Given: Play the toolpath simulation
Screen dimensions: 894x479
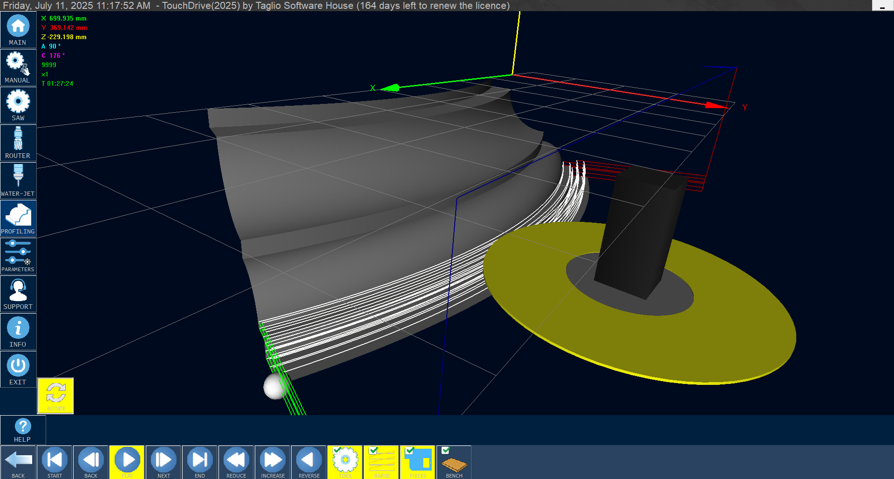Looking at the screenshot, I should pyautogui.click(x=127, y=462).
